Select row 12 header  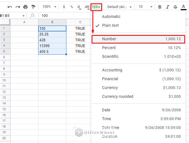(5, 92)
